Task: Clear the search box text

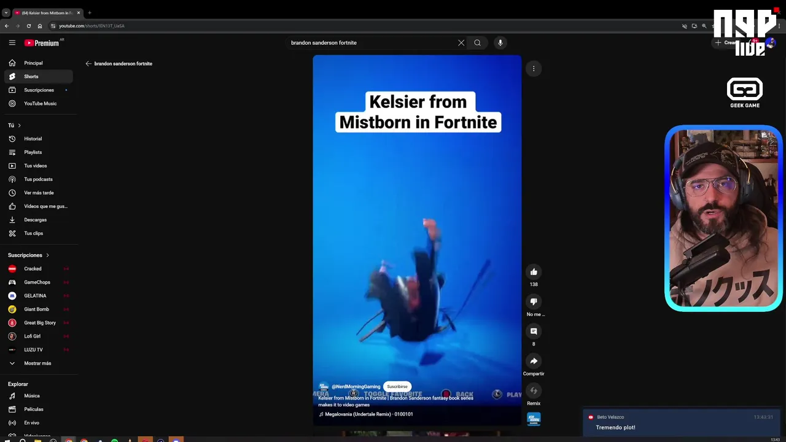Action: tap(461, 42)
